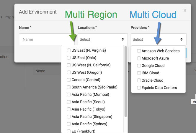The height and width of the screenshot is (133, 196).
Task: Check Equinix Data Centers option
Action: point(139,88)
